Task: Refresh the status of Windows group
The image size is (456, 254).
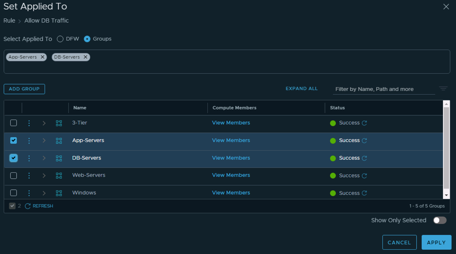Action: tap(364, 193)
